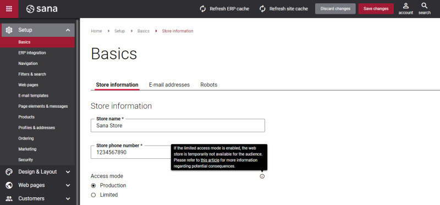Expand the Web pages section chevron
The height and width of the screenshot is (205, 440).
tap(68, 185)
